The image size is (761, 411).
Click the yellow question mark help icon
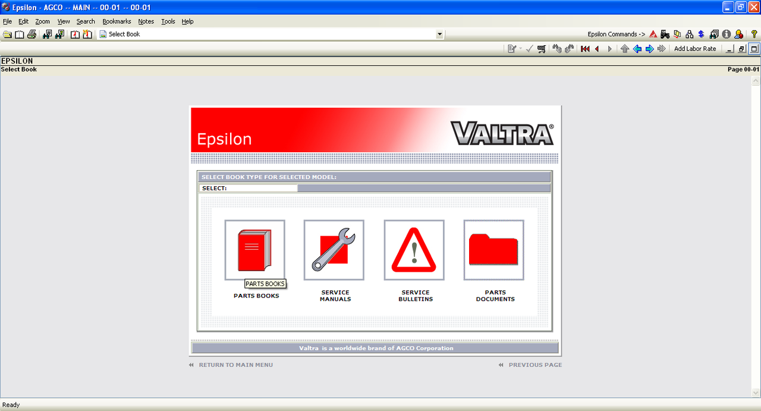click(x=754, y=34)
